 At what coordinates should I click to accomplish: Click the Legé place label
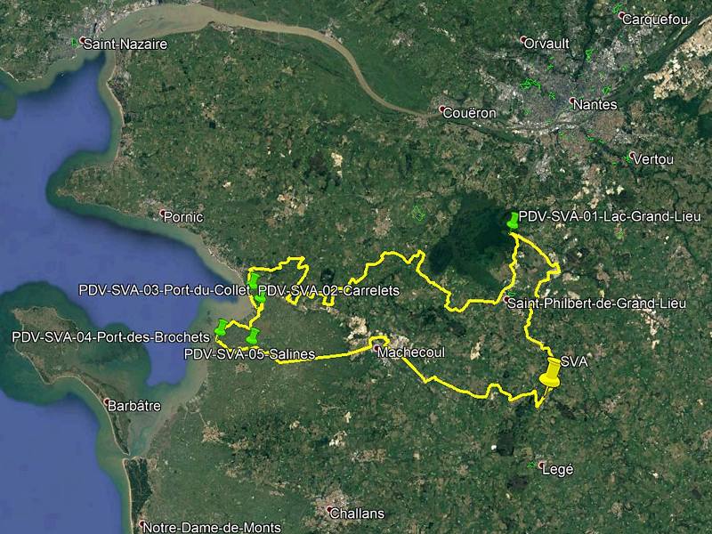click(x=558, y=470)
